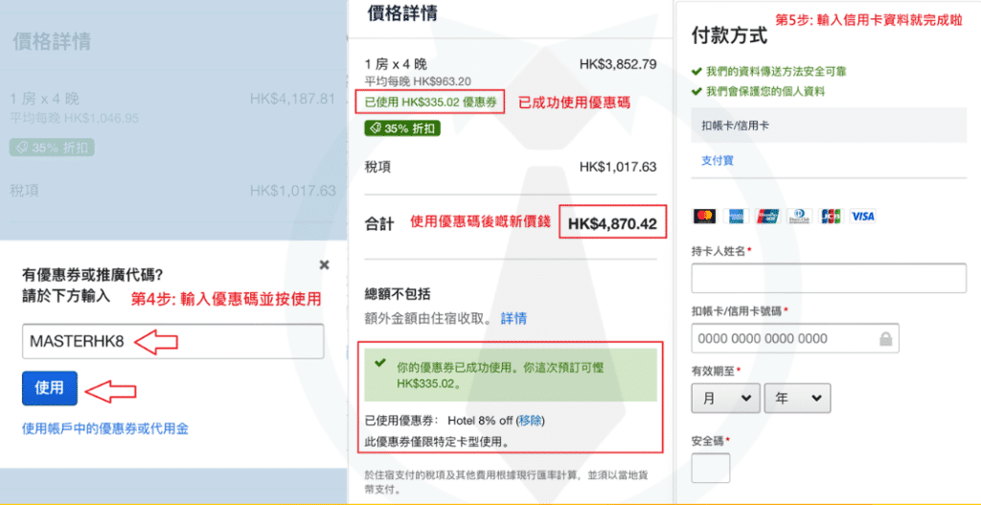The height and width of the screenshot is (505, 981).
Task: Open the 年 year dropdown
Action: 797,398
